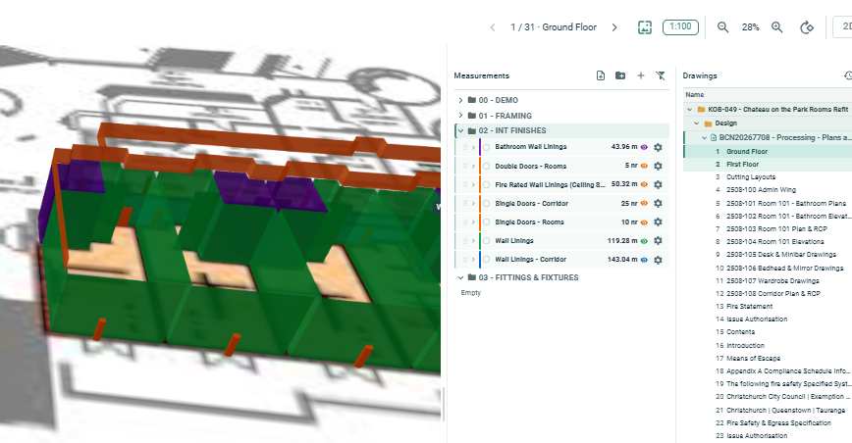Click the blue color bar of Wall Linings - Corridor
Image resolution: width=852 pixels, height=443 pixels.
coord(480,259)
